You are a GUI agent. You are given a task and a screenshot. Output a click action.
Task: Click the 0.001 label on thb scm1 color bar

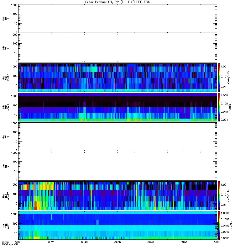(x=224, y=120)
